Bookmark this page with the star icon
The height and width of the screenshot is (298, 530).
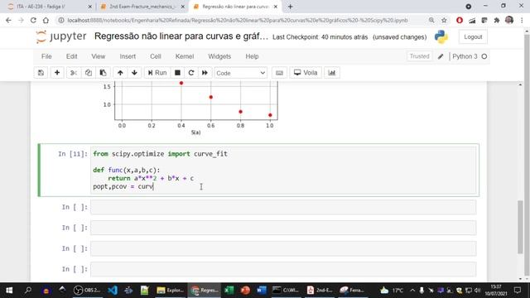coord(444,20)
